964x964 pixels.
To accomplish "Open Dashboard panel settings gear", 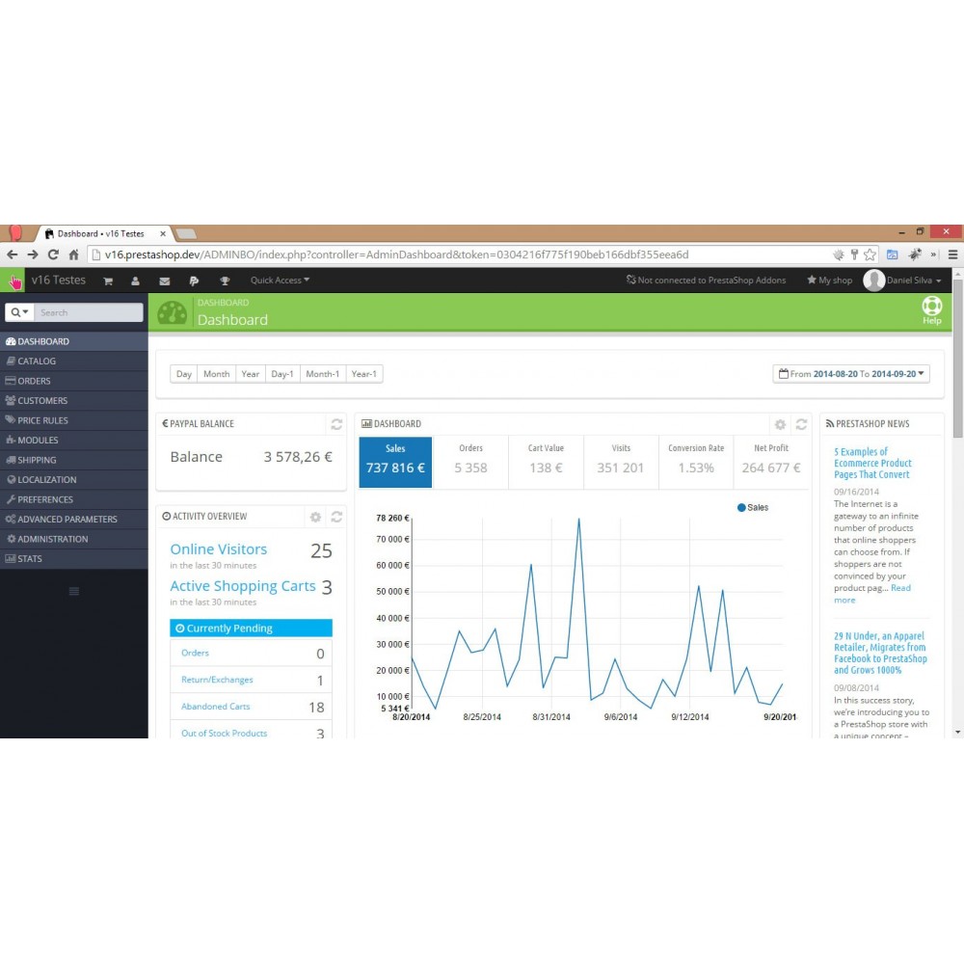I will click(x=780, y=424).
